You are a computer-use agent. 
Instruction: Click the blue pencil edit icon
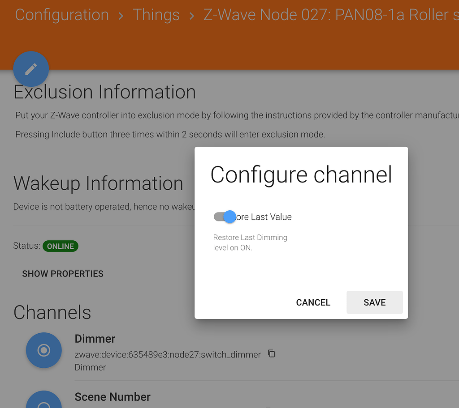coord(31,69)
